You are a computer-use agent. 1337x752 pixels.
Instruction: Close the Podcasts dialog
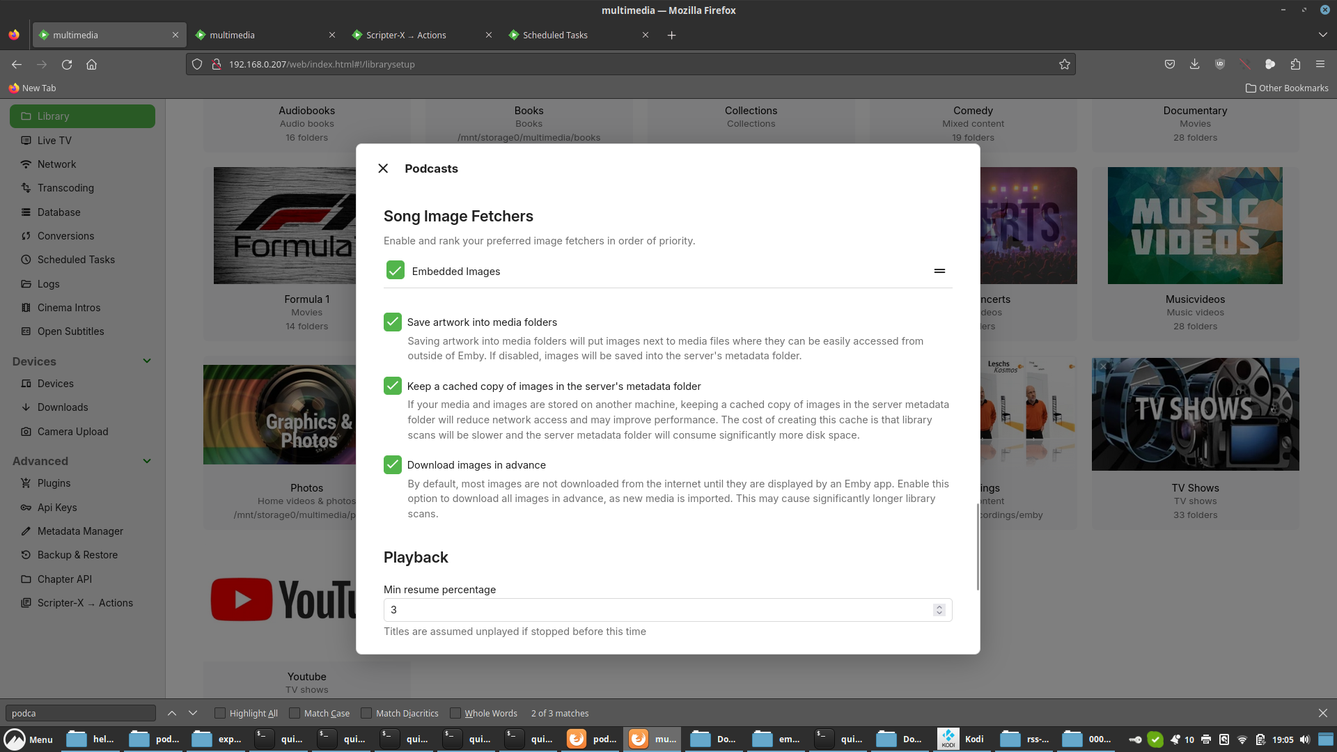click(382, 168)
